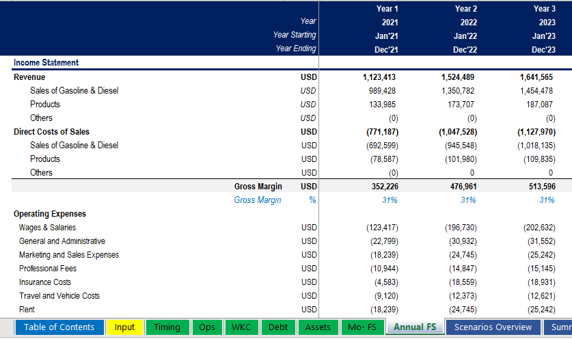
Task: Click the Rent row label
Action: pos(27,310)
